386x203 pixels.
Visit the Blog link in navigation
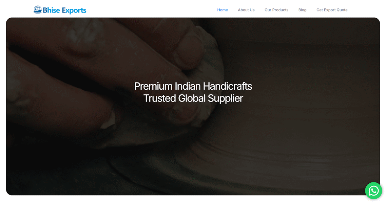coord(302,10)
